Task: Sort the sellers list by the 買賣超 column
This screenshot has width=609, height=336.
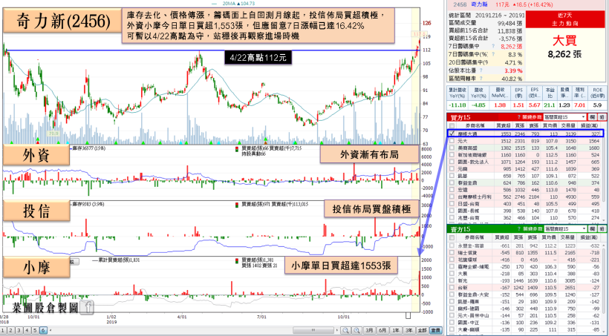Action: 503,237
